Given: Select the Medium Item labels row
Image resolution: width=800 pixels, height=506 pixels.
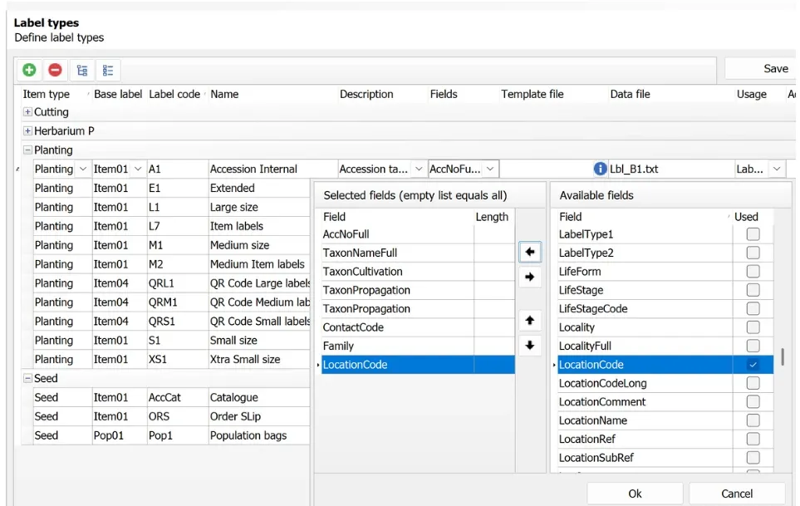Looking at the screenshot, I should coord(171,264).
